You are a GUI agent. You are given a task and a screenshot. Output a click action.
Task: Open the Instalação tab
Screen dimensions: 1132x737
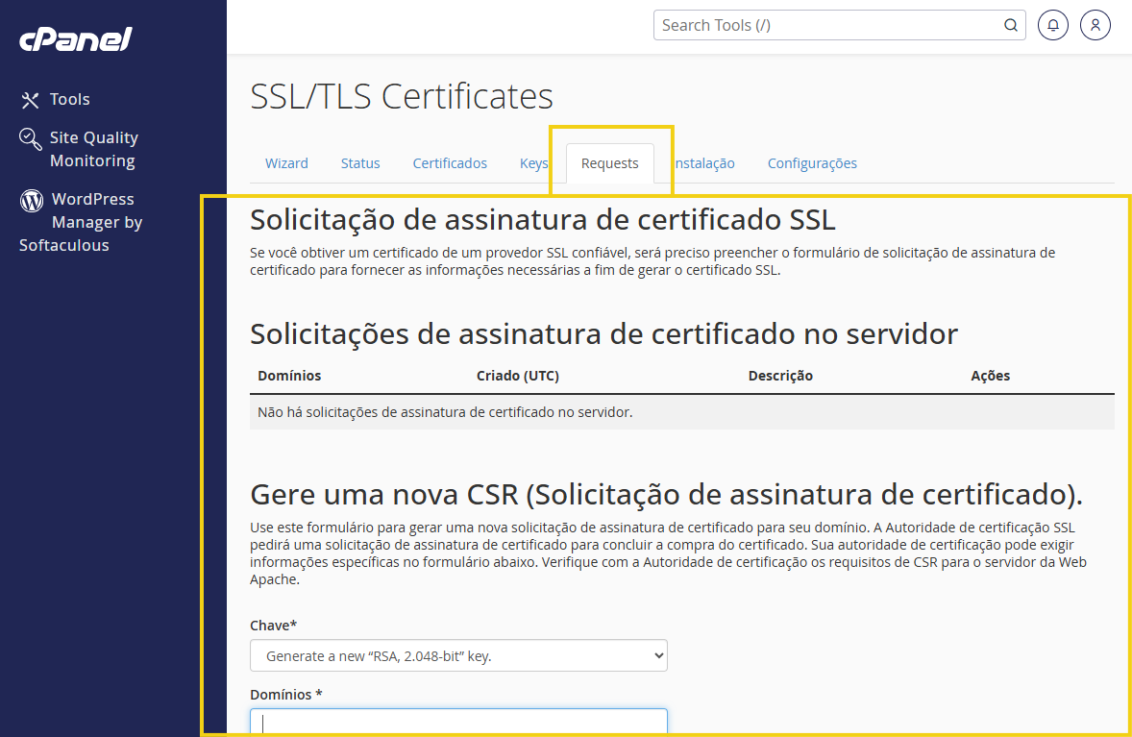pos(703,163)
